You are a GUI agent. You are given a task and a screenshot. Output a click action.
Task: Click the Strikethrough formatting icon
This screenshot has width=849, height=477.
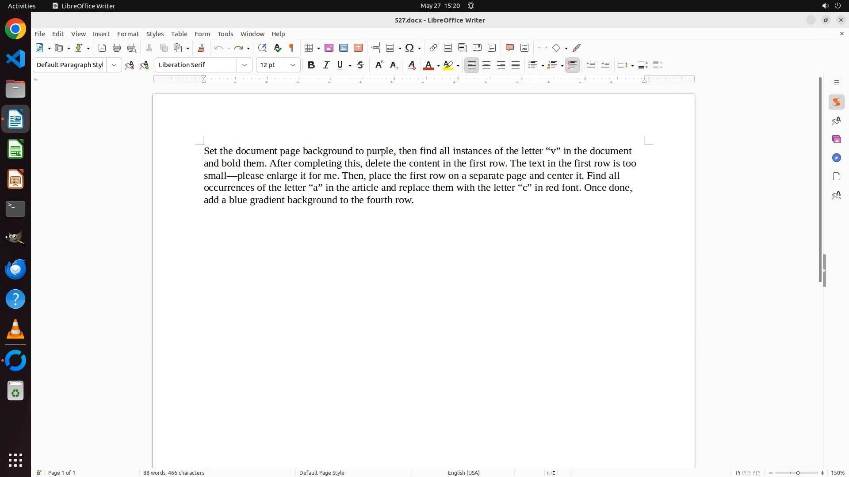360,65
